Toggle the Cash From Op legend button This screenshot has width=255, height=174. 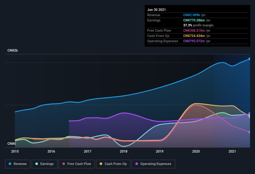[x=113, y=164]
